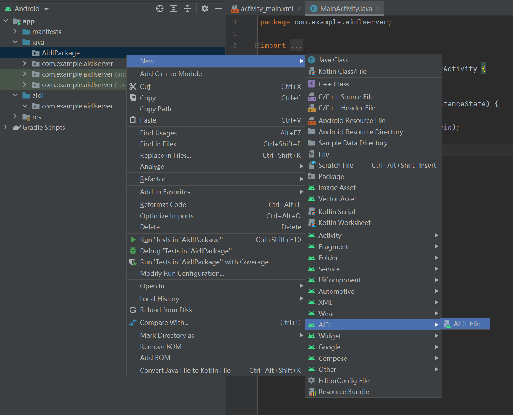Close the MainActivity.java tab

[378, 9]
